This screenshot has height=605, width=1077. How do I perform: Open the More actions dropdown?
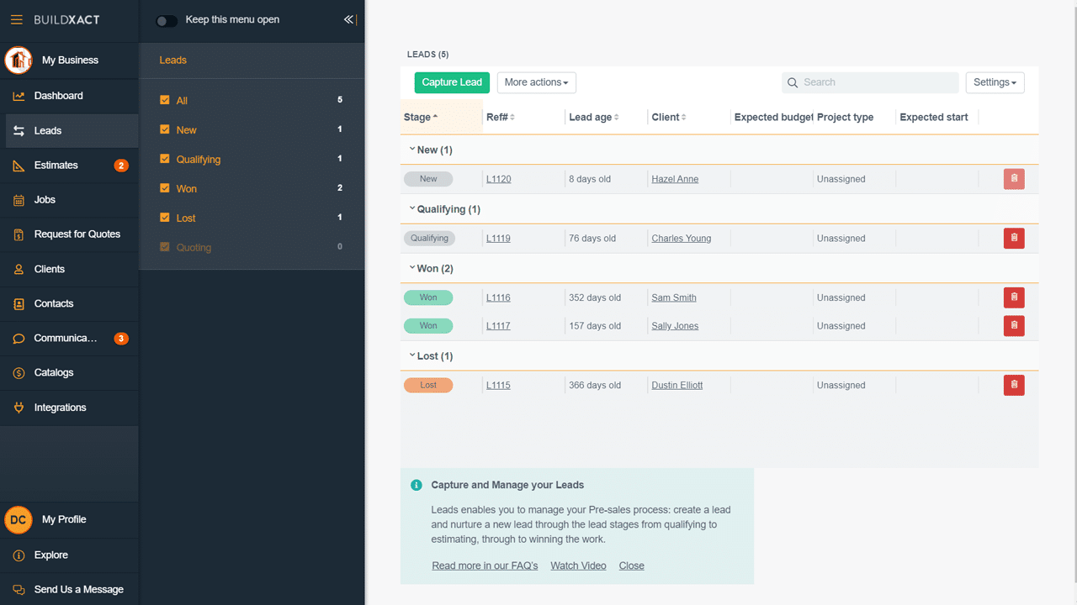point(536,82)
